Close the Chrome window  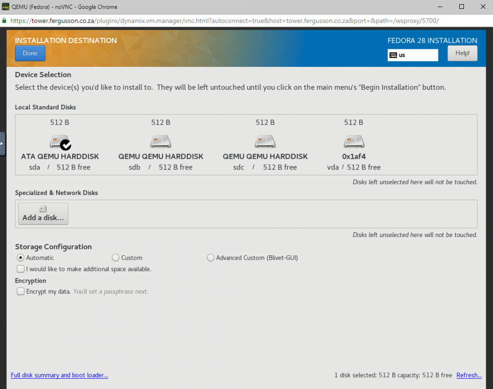point(483,7)
